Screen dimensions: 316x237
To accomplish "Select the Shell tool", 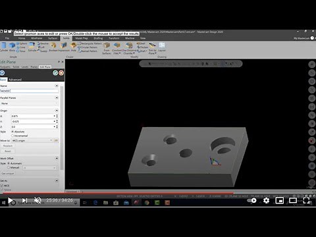I will (141, 43).
